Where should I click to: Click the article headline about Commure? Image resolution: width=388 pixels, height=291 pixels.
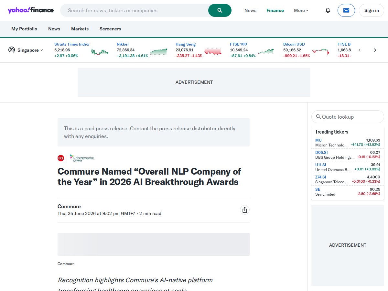pyautogui.click(x=149, y=177)
